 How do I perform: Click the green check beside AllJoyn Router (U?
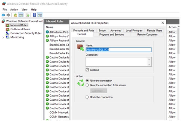pos(47,40)
